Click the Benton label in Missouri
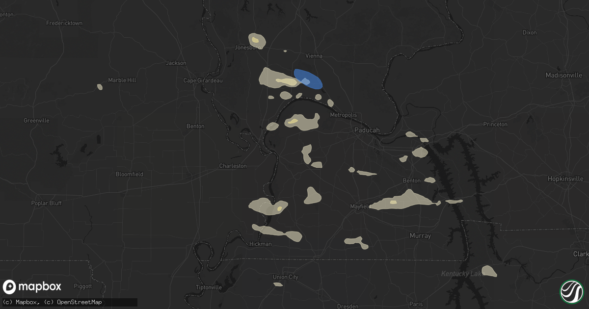589x309 pixels. [x=195, y=127]
